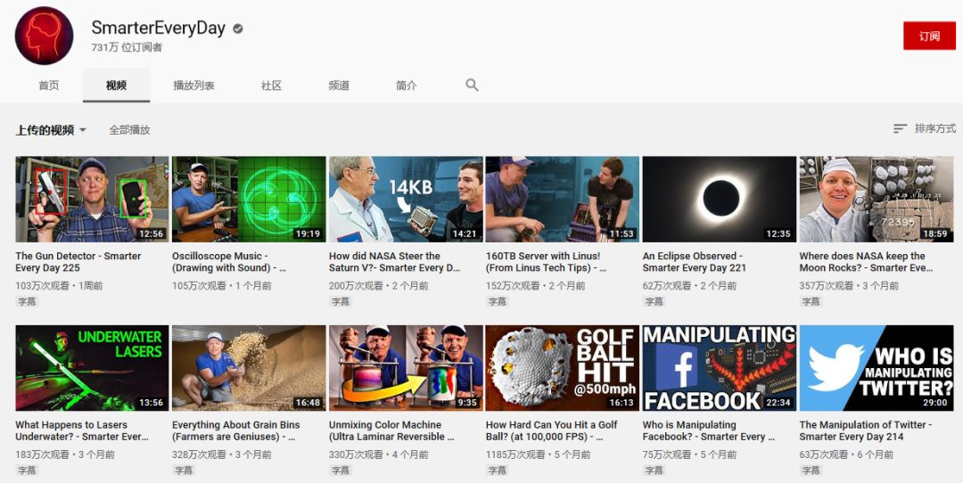Subscribe using the red 订阅 button
963x483 pixels.
coord(929,36)
